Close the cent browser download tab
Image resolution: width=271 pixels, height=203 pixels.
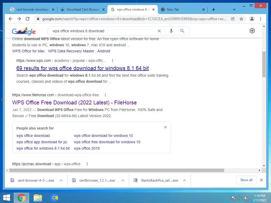click(x=53, y=10)
